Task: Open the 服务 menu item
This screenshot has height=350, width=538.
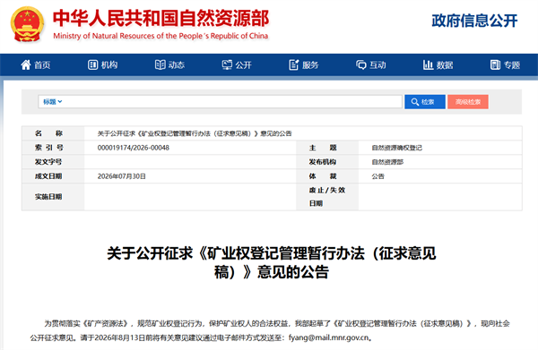Action: pos(304,64)
